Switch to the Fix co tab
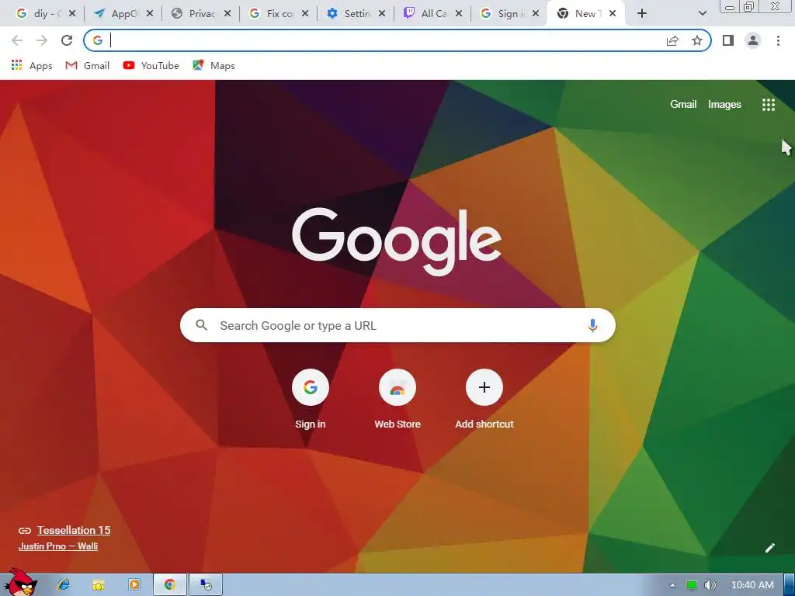Viewport: 795px width, 596px height. (273, 14)
